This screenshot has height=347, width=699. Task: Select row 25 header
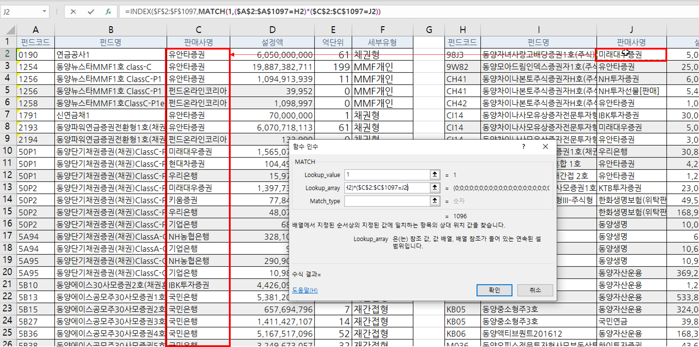8,333
